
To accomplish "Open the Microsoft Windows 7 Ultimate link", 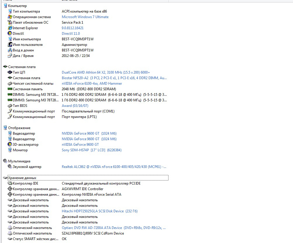I will coord(85,17).
